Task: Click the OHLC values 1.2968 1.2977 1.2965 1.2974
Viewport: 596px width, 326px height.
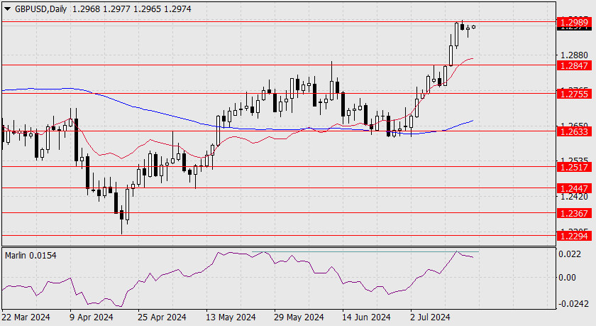Action: 132,9
